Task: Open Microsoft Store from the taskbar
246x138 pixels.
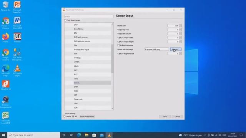Action: click(x=94, y=135)
